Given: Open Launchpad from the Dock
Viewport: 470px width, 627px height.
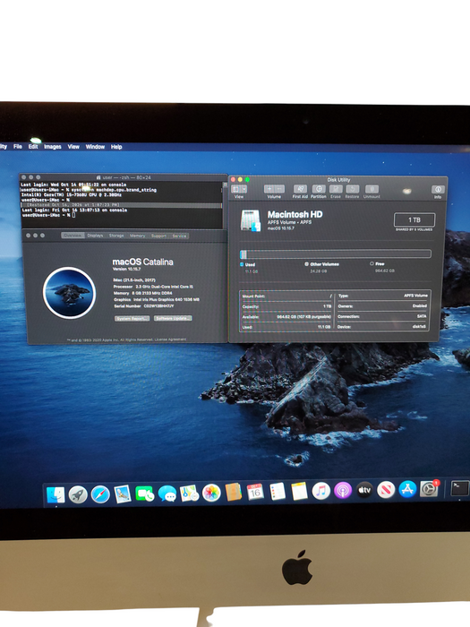Looking at the screenshot, I should [78, 494].
